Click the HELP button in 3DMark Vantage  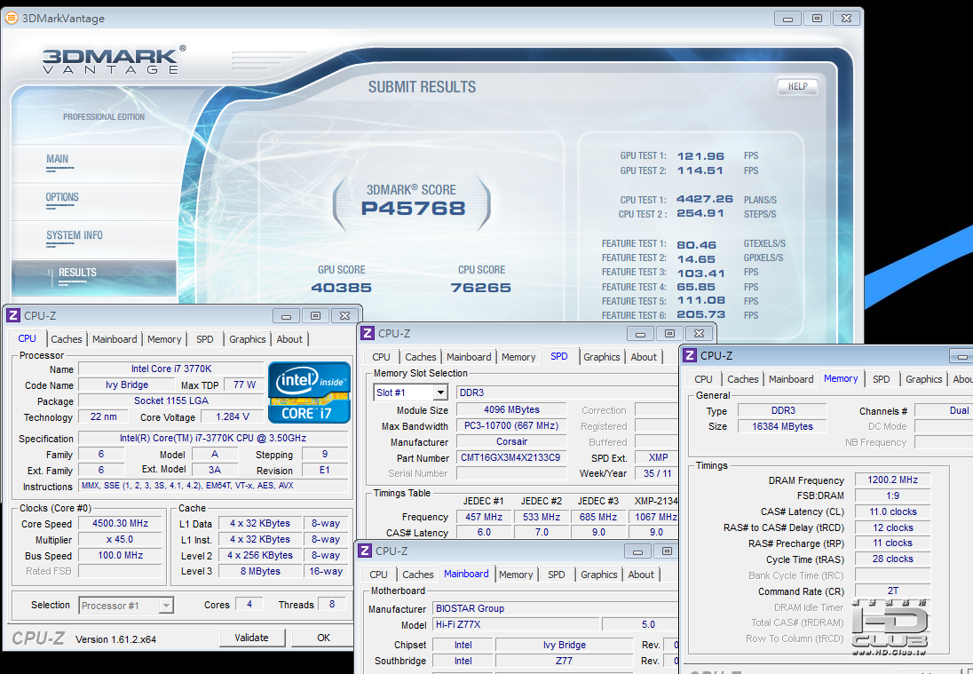point(797,87)
